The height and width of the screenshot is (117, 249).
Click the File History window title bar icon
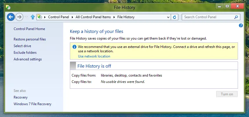pos(8,7)
